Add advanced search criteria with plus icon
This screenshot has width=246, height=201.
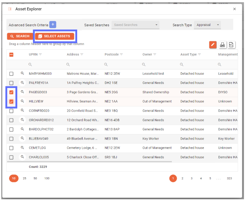[53, 25]
